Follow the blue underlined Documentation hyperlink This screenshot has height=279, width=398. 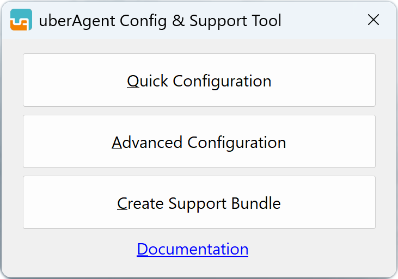(x=193, y=249)
